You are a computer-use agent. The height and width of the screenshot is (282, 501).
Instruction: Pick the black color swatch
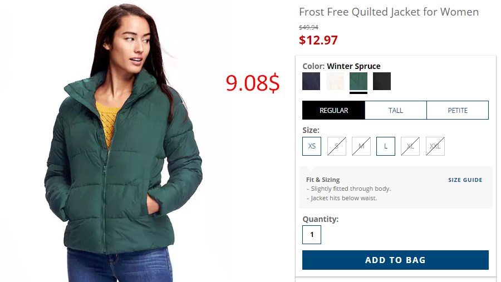(x=381, y=81)
